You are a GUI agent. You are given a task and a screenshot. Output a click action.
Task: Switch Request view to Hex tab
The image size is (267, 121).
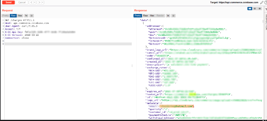point(20,16)
